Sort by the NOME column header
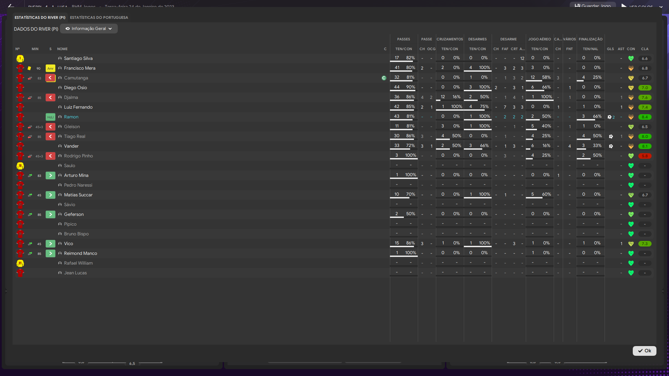This screenshot has width=669, height=376. (62, 49)
